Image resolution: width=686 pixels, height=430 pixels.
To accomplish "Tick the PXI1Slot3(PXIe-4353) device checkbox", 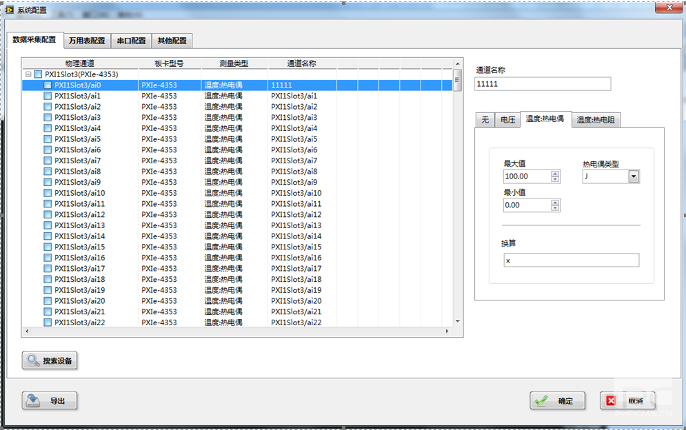I will pyautogui.click(x=38, y=74).
